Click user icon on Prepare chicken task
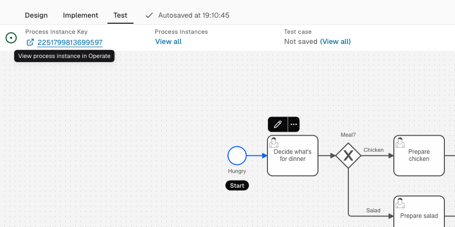Screen dimensions: 455x227 (400, 142)
